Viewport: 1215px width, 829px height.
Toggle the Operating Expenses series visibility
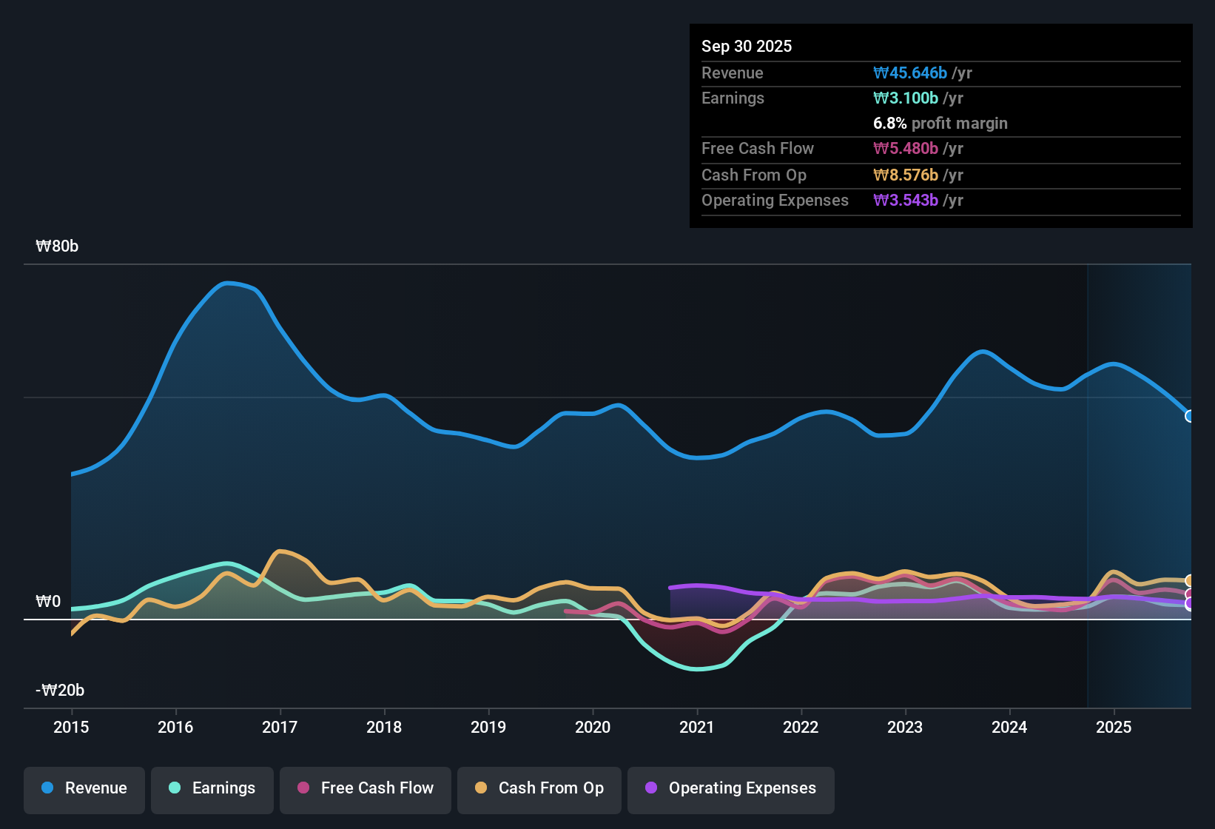click(730, 788)
